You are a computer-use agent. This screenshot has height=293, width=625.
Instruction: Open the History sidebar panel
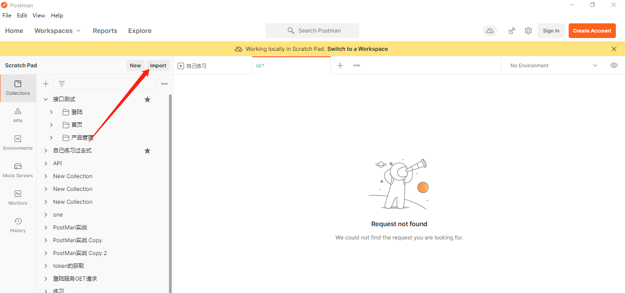click(18, 226)
